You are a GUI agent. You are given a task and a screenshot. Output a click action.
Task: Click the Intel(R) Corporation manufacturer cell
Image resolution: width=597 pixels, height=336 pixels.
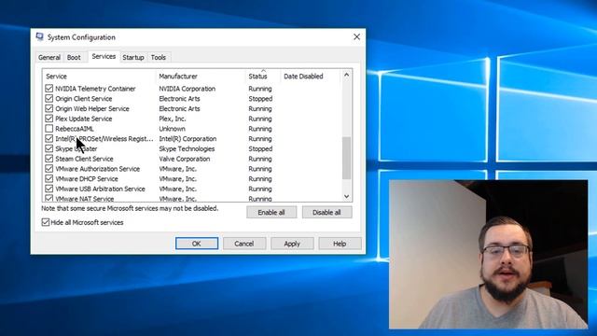point(187,139)
